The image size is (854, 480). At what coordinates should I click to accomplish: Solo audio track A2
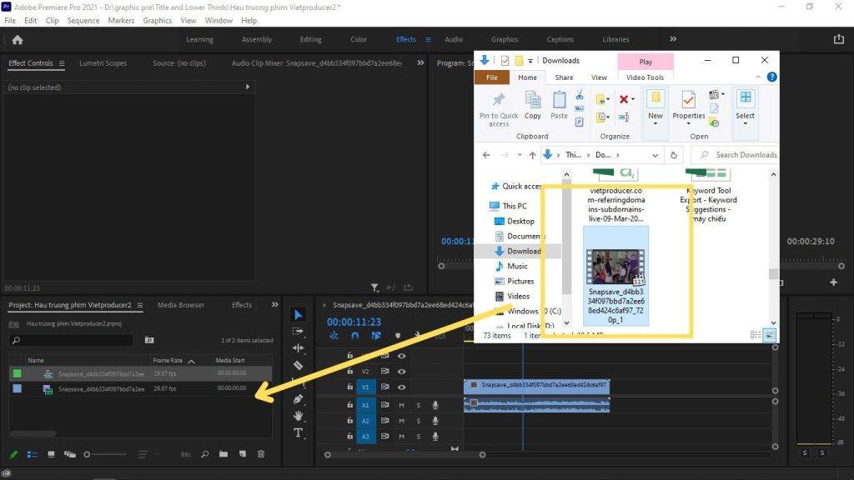(418, 421)
